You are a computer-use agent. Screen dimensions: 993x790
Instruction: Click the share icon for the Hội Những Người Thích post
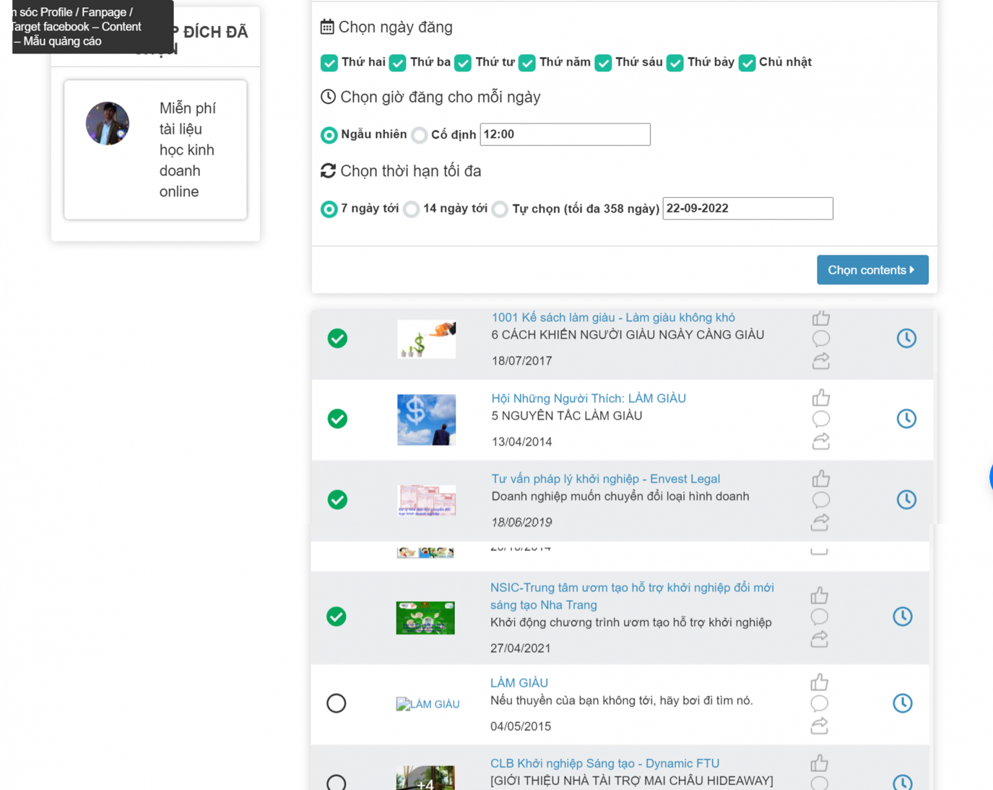pyautogui.click(x=820, y=442)
